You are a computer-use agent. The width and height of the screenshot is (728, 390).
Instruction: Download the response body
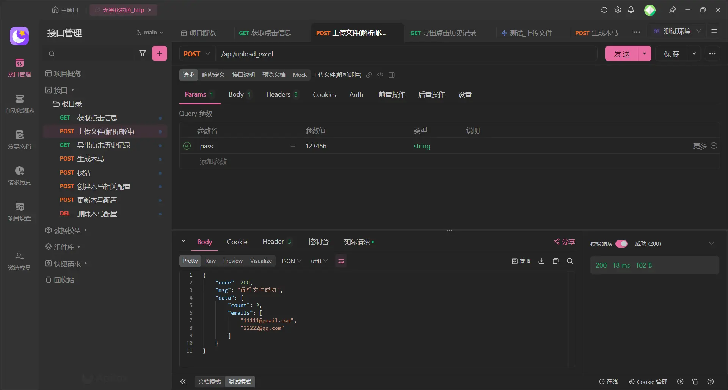coord(541,261)
